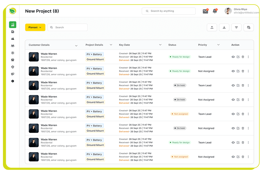
Task: Edit the second row's project
Action: (238, 71)
